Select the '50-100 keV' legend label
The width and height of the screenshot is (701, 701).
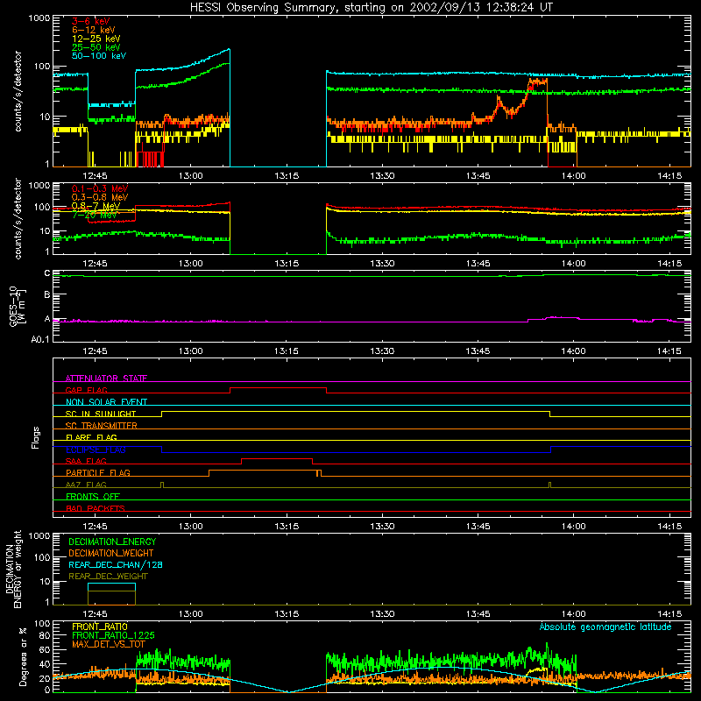99,56
